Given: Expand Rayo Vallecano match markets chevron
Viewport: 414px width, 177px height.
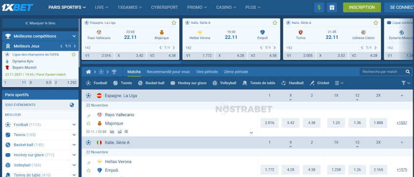Looking at the screenshot, I should pos(251,132).
